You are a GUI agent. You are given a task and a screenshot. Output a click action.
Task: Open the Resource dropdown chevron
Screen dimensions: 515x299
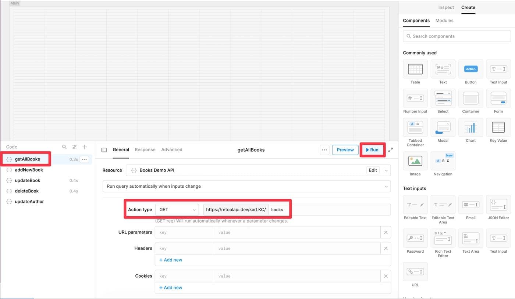(x=386, y=170)
